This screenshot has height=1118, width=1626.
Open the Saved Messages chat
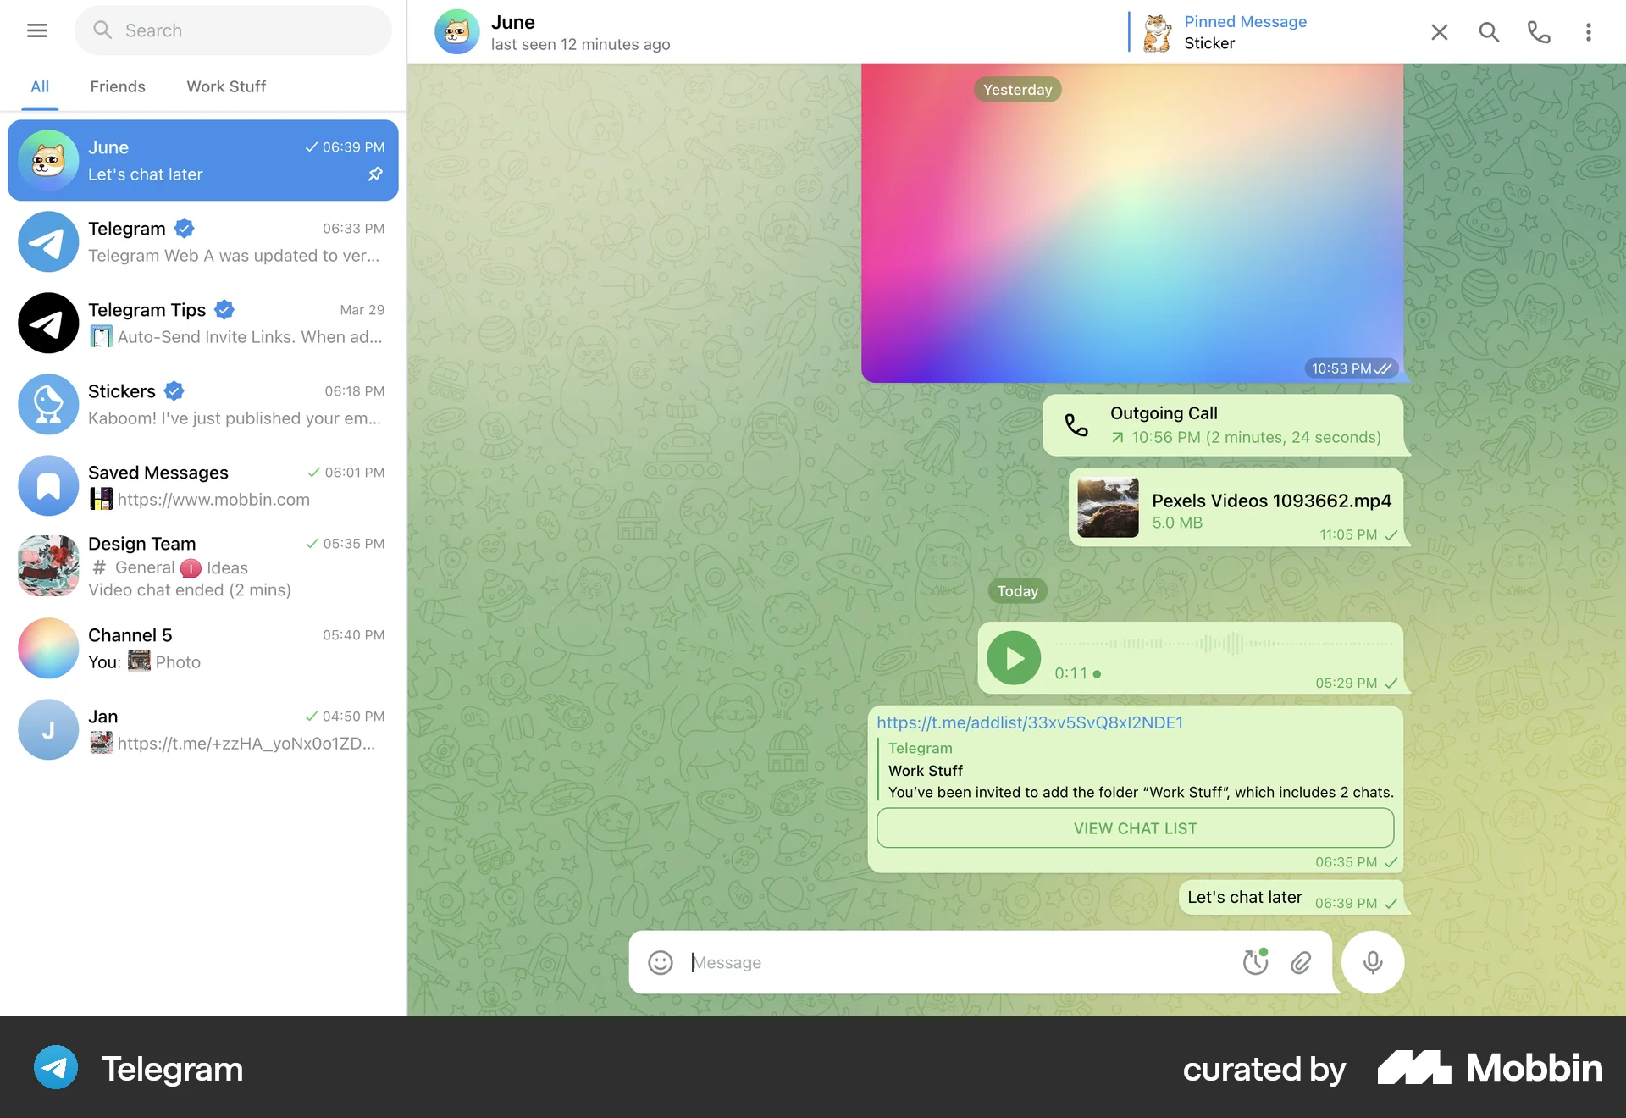(x=203, y=485)
